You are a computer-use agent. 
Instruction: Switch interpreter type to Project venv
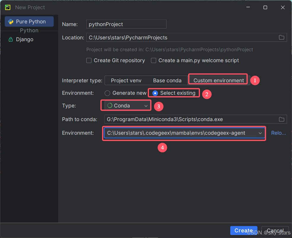(126, 81)
